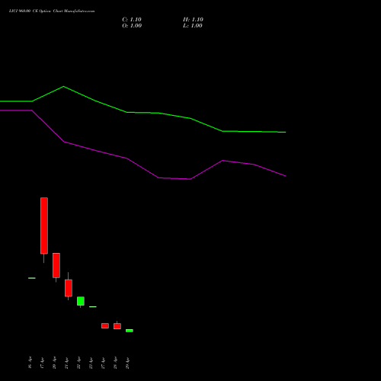Select the red candle for 28 Apr

point(117,326)
